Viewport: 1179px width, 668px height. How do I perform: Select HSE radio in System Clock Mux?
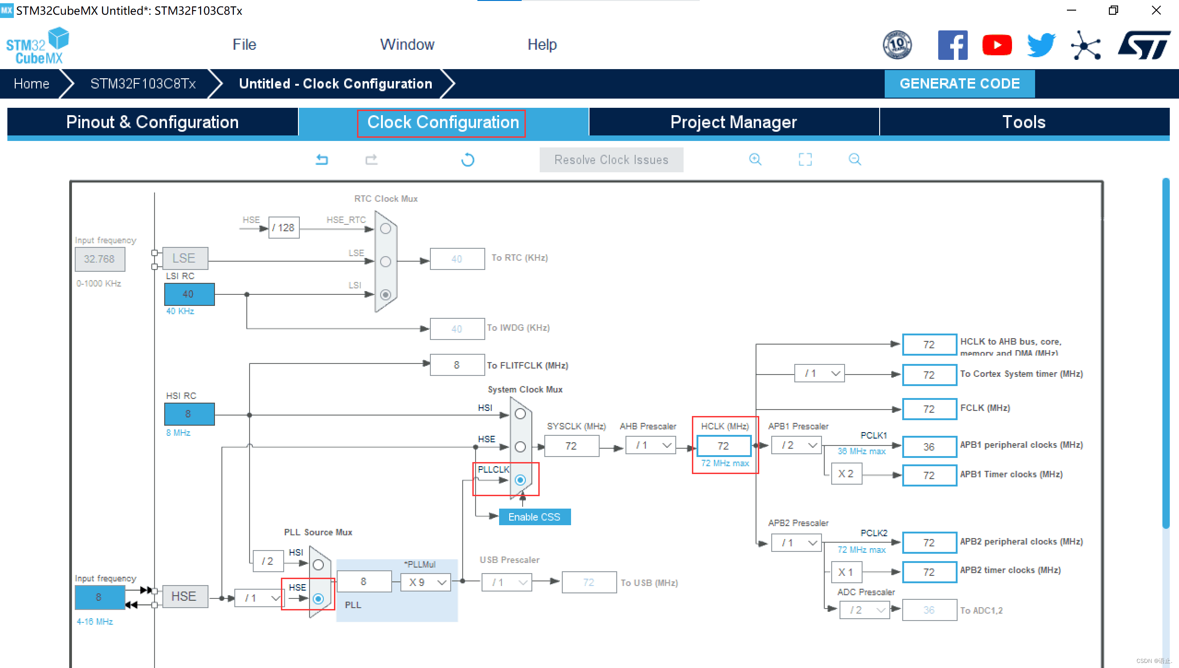coord(520,447)
